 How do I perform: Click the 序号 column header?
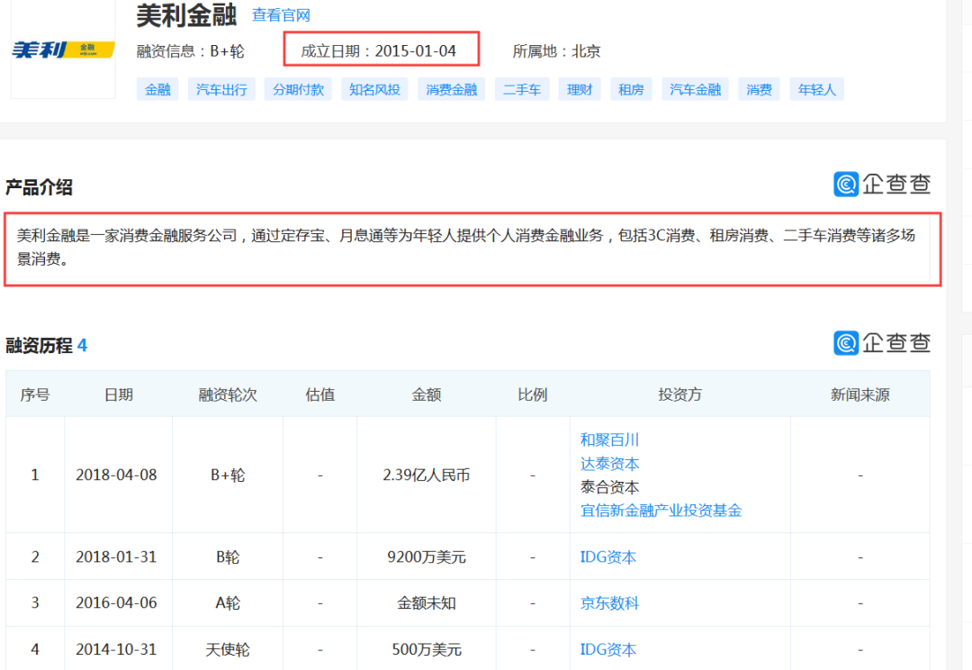(x=35, y=394)
